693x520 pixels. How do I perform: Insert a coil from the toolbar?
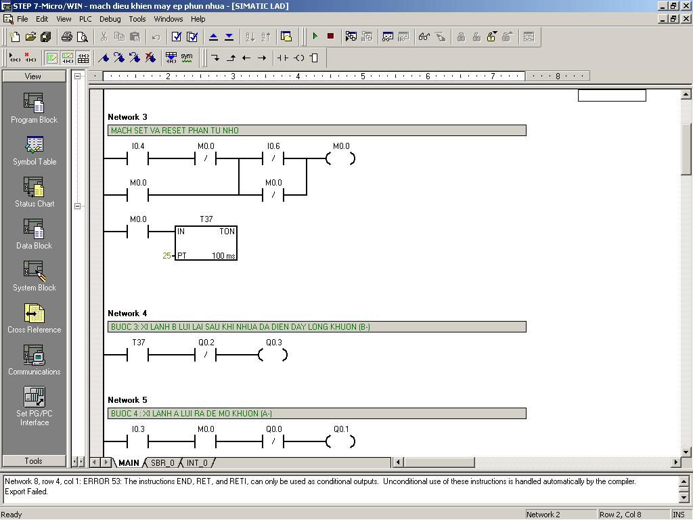(x=298, y=58)
